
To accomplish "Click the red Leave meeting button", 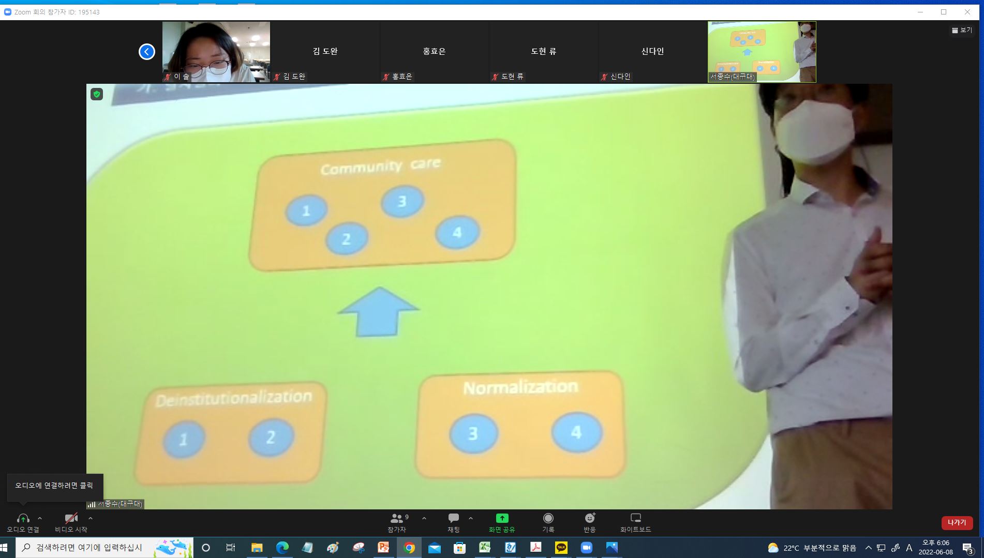I will pos(957,523).
